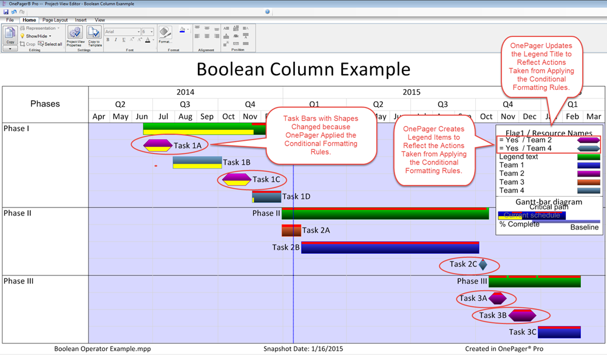Click the Save icon in quick access toolbar
Viewport: 607px width, 355px height.
pyautogui.click(x=6, y=12)
